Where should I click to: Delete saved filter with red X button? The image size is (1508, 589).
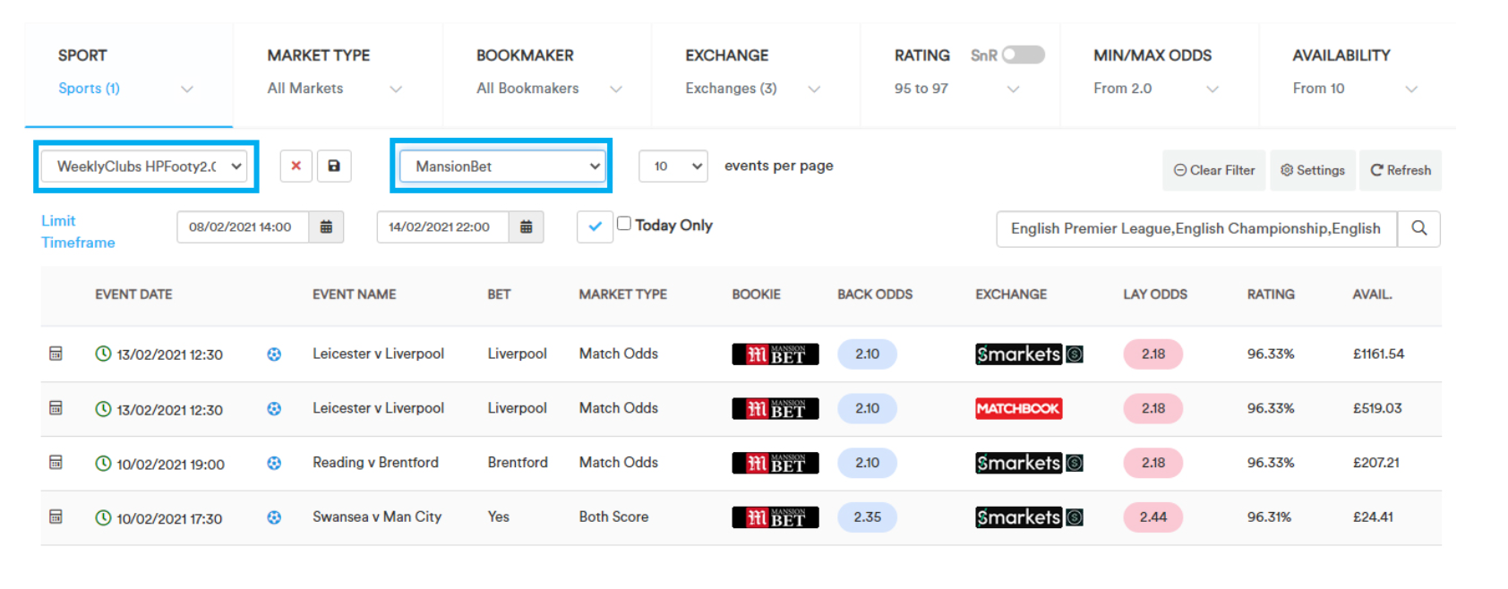pyautogui.click(x=296, y=166)
